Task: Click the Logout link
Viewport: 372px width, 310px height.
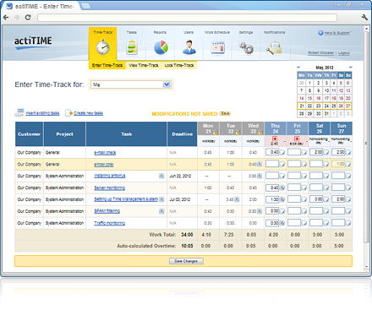Action: (344, 52)
